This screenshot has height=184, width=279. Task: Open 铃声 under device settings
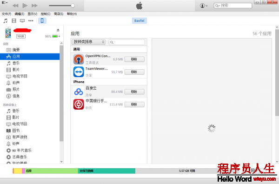point(30,83)
